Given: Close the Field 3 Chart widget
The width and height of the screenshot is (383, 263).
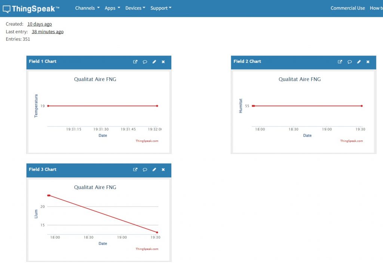Looking at the screenshot, I should tap(163, 170).
